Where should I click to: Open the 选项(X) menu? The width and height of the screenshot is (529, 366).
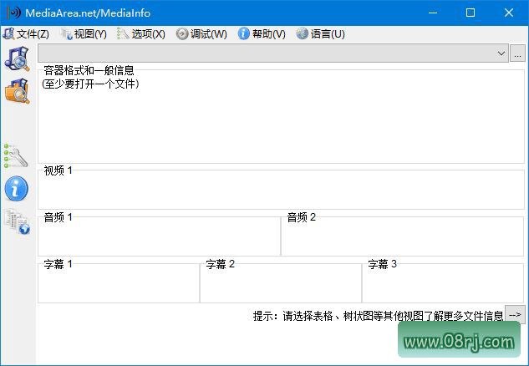[x=141, y=33]
